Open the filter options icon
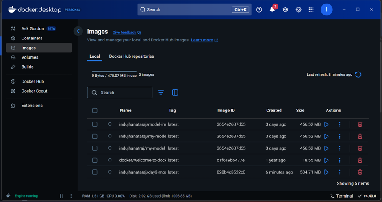 tap(161, 92)
